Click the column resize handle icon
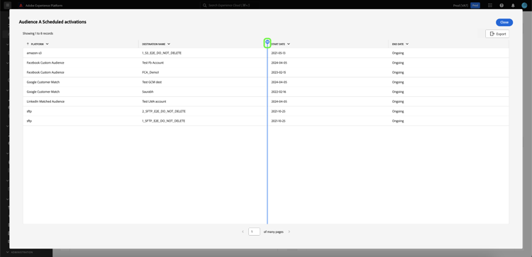Viewport: 532px width, 257px height. [267, 42]
